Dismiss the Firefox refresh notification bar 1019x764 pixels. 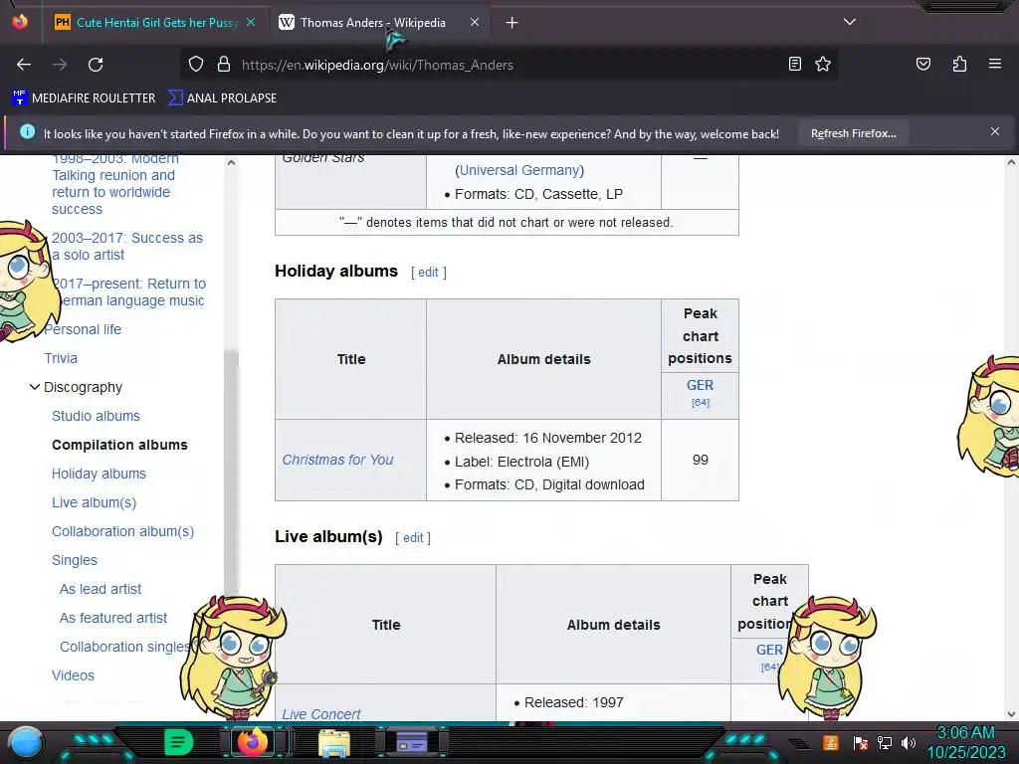995,132
